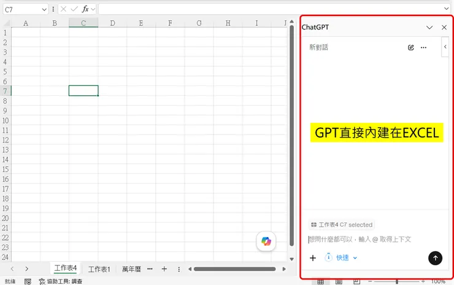The image size is (454, 285).
Task: Switch to 工作表4 sheet tab
Action: [66, 268]
